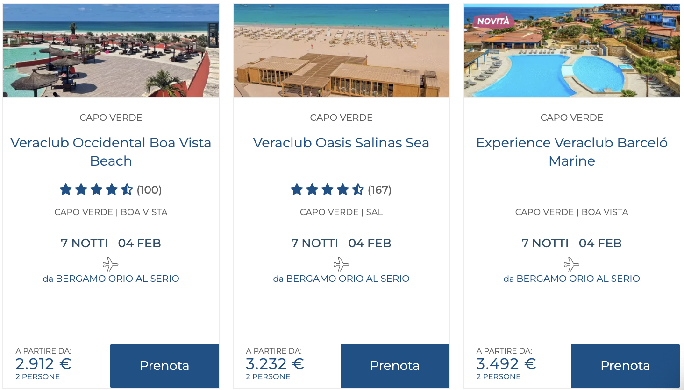The height and width of the screenshot is (390, 684).
Task: Click airplane icon on Oasis Salinas Sea card
Action: 342,265
